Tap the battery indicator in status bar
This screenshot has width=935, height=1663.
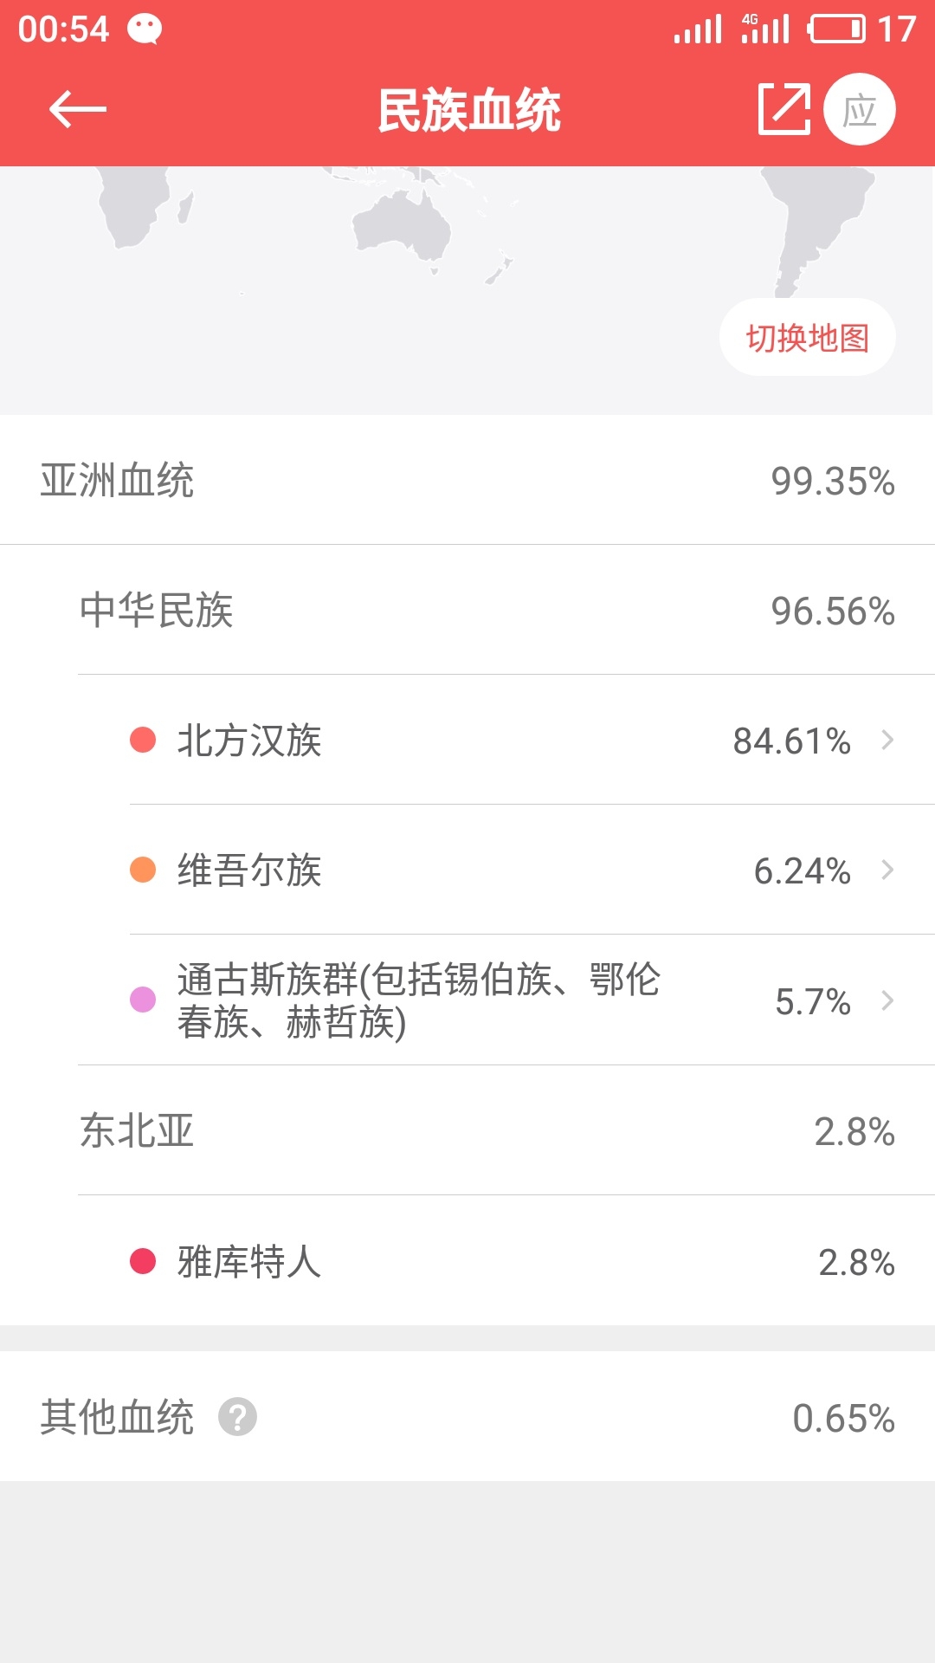835,29
